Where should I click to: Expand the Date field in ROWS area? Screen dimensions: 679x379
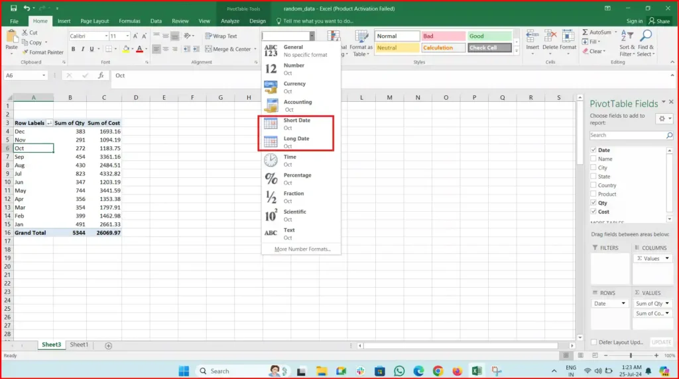point(623,304)
